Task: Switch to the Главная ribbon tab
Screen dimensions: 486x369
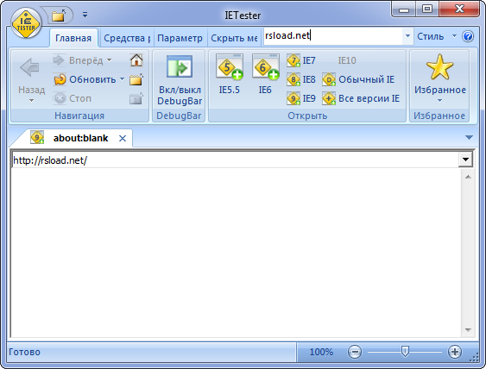Action: [x=73, y=38]
